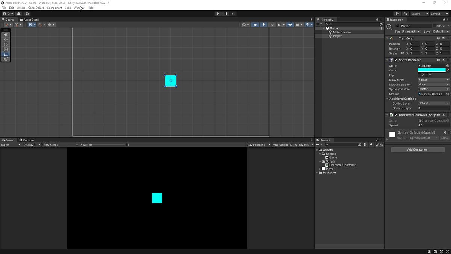
Task: Click the Stats button
Action: tap(293, 145)
